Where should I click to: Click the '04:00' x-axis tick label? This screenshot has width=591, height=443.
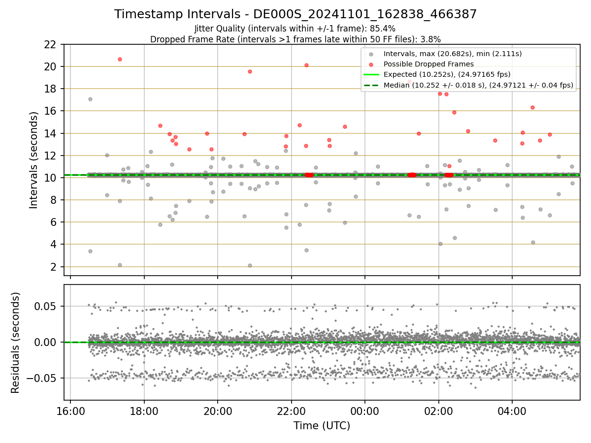[x=512, y=411]
